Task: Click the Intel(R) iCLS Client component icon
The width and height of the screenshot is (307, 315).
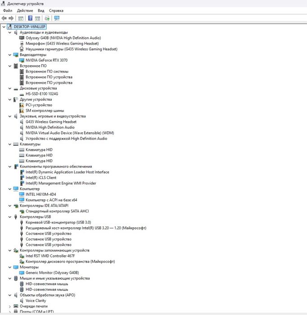Action: click(22, 178)
